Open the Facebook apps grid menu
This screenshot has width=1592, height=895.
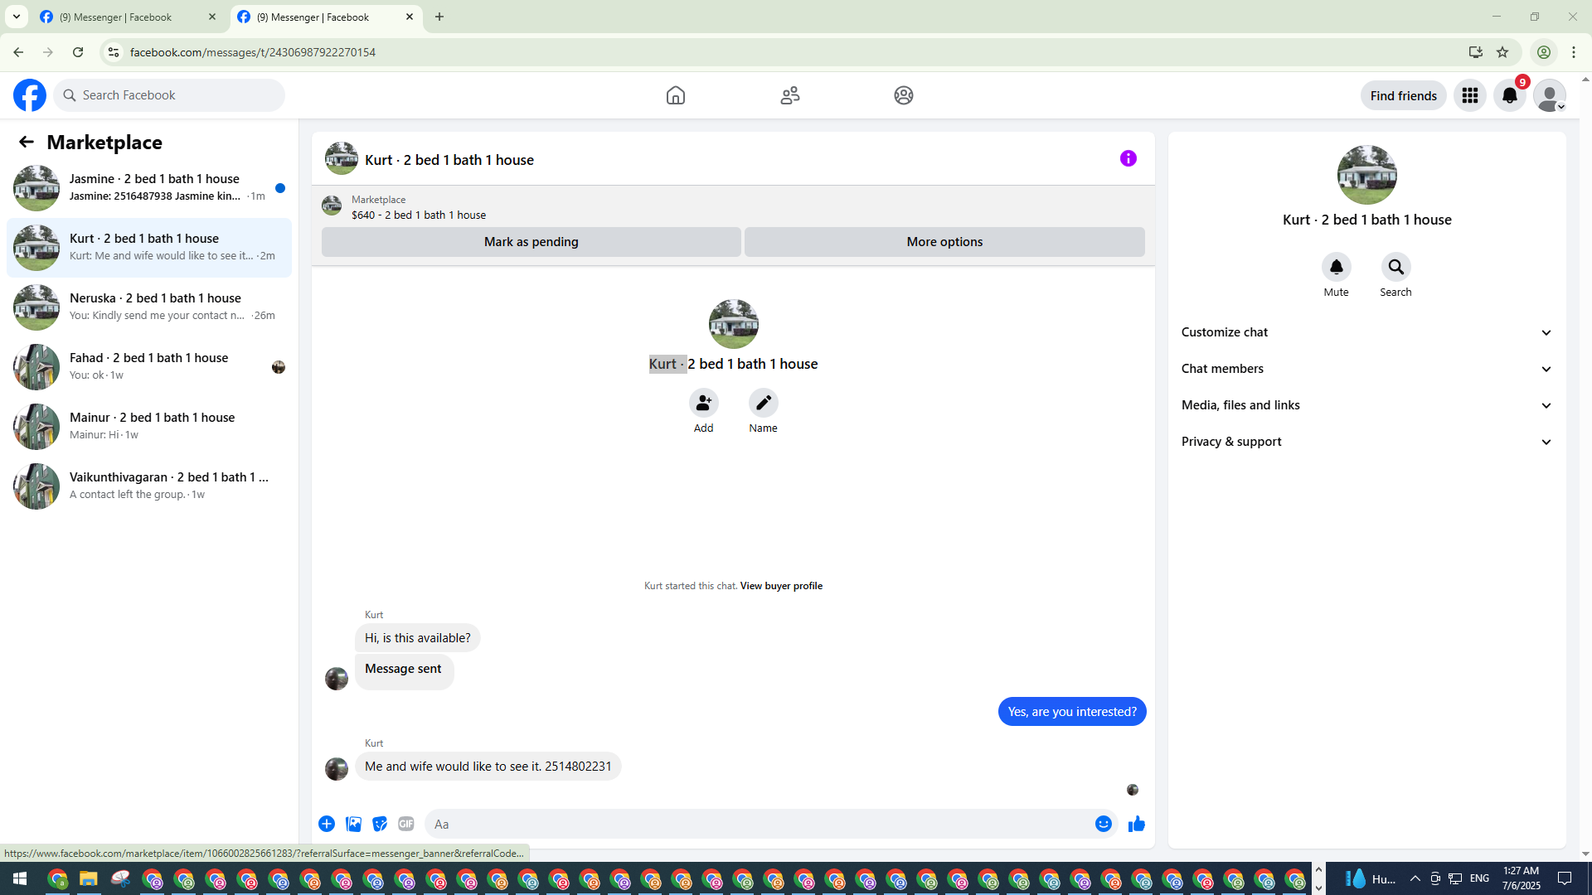[1469, 95]
